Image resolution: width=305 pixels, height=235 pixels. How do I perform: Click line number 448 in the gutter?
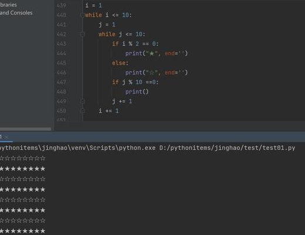point(61,92)
